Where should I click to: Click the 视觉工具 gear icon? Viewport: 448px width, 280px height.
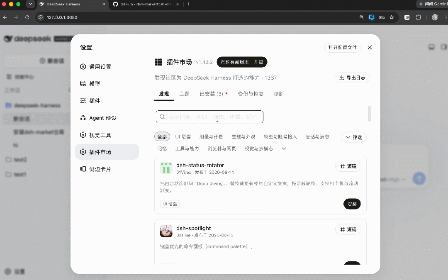pos(83,135)
